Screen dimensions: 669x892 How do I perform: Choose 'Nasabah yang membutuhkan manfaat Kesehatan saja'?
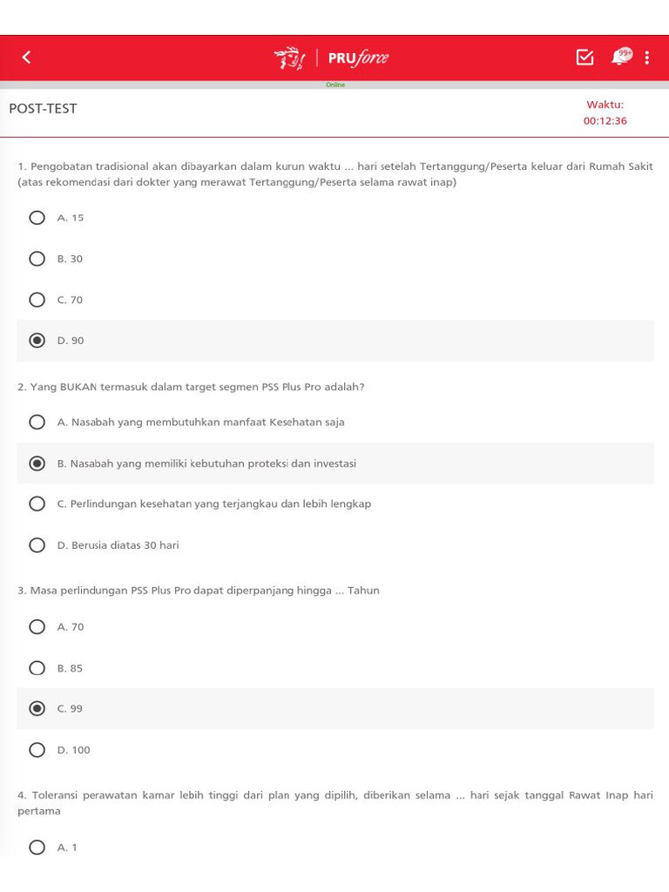pyautogui.click(x=37, y=422)
